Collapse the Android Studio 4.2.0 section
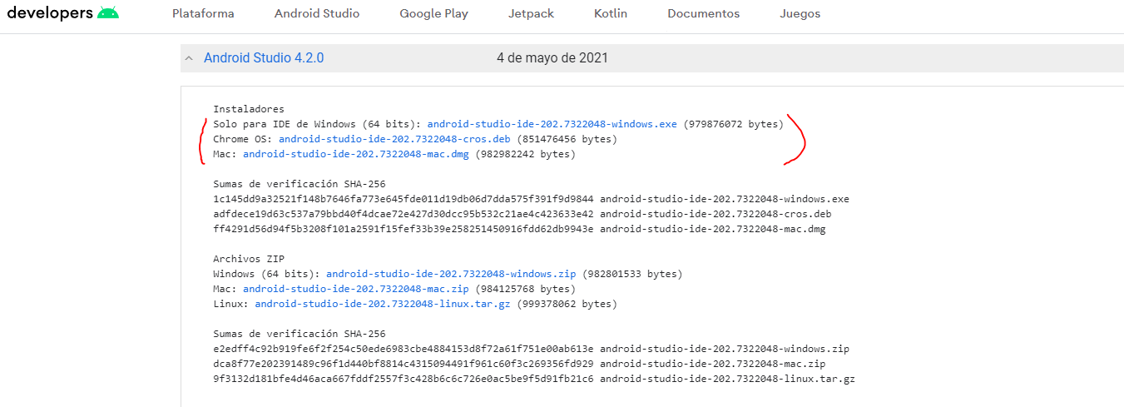 coord(190,58)
